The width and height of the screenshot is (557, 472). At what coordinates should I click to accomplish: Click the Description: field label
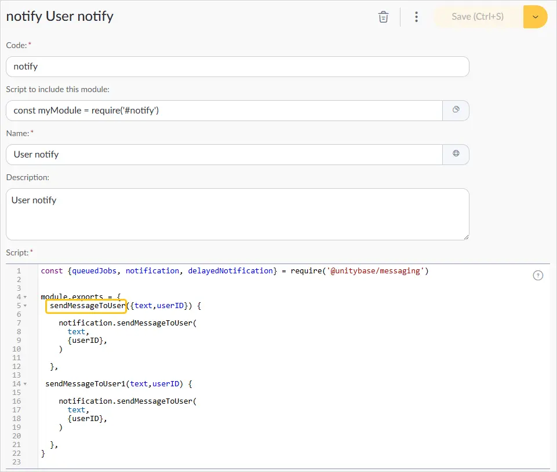pos(28,177)
